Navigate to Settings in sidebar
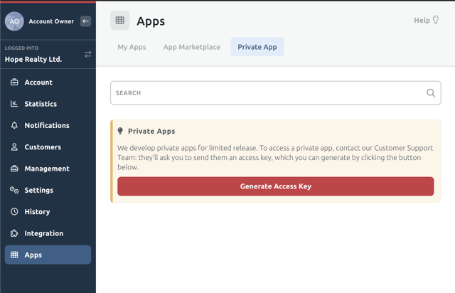 [x=39, y=191]
